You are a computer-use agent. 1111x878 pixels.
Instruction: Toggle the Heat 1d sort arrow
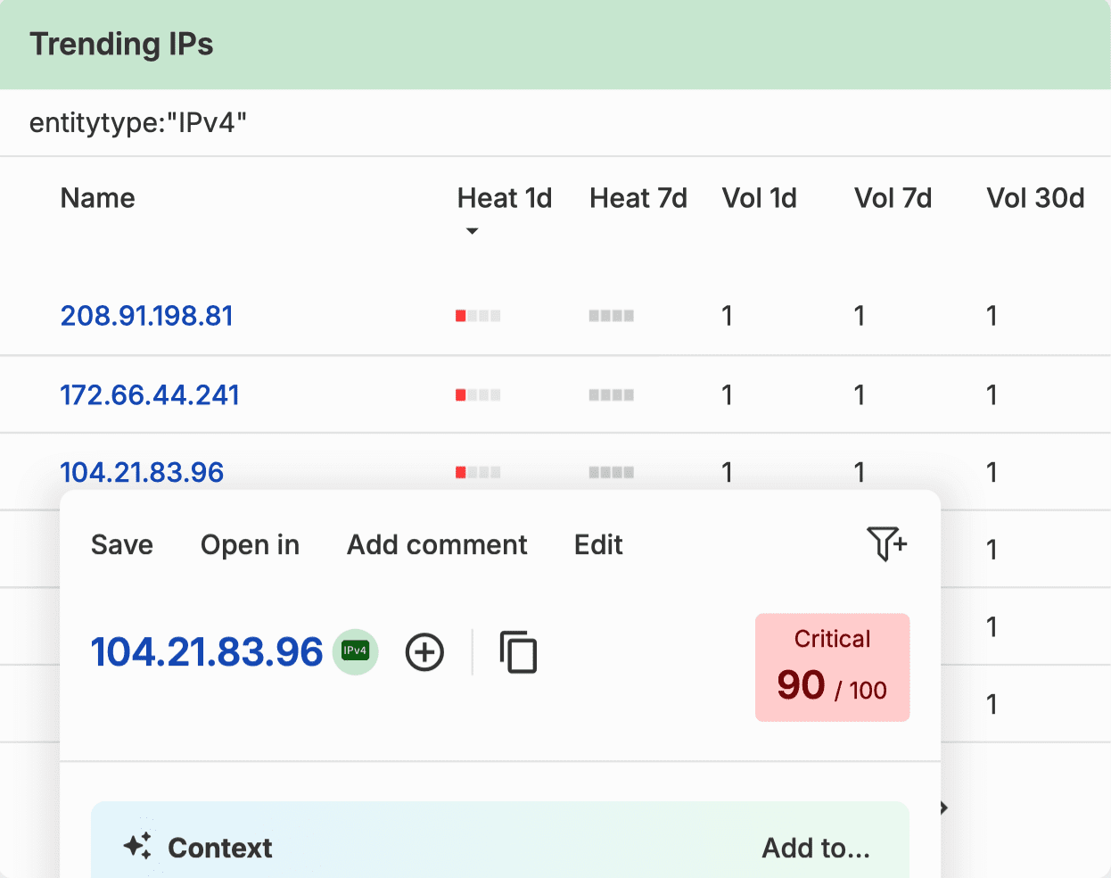coord(473,231)
